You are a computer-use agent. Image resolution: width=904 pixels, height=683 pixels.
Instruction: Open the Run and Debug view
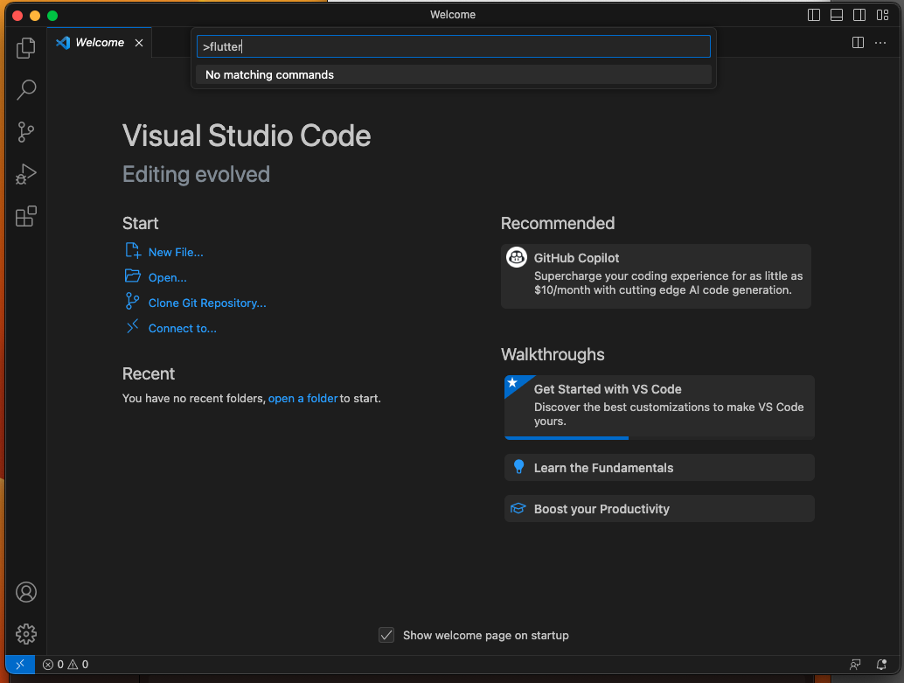(26, 174)
